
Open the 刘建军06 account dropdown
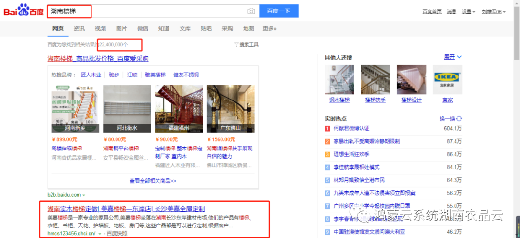493,12
